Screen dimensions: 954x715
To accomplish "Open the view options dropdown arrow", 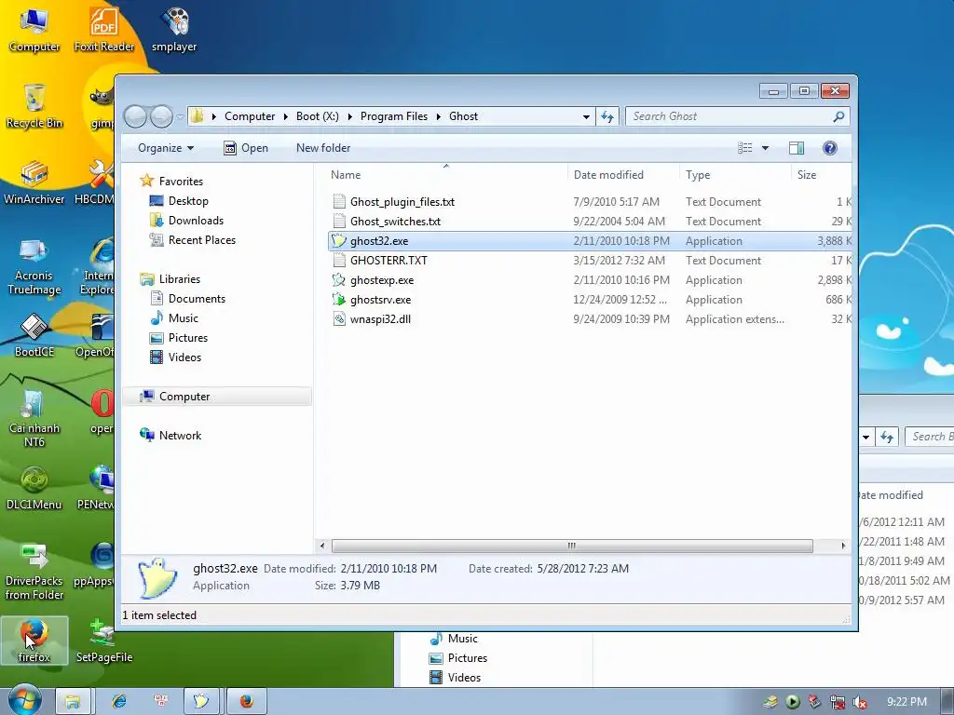I will coord(765,148).
